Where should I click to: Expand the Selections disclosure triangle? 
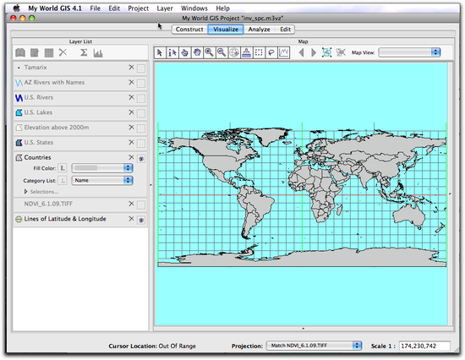[x=26, y=192]
